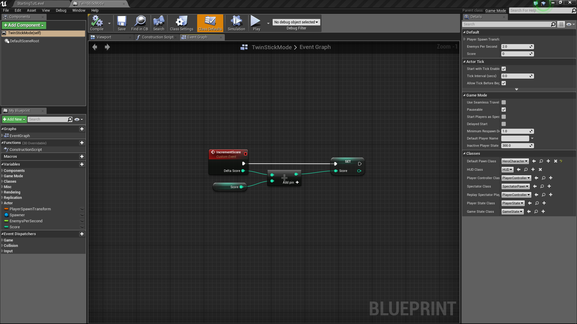The width and height of the screenshot is (577, 324).
Task: Open the HUD Class dropdown
Action: click(x=507, y=169)
